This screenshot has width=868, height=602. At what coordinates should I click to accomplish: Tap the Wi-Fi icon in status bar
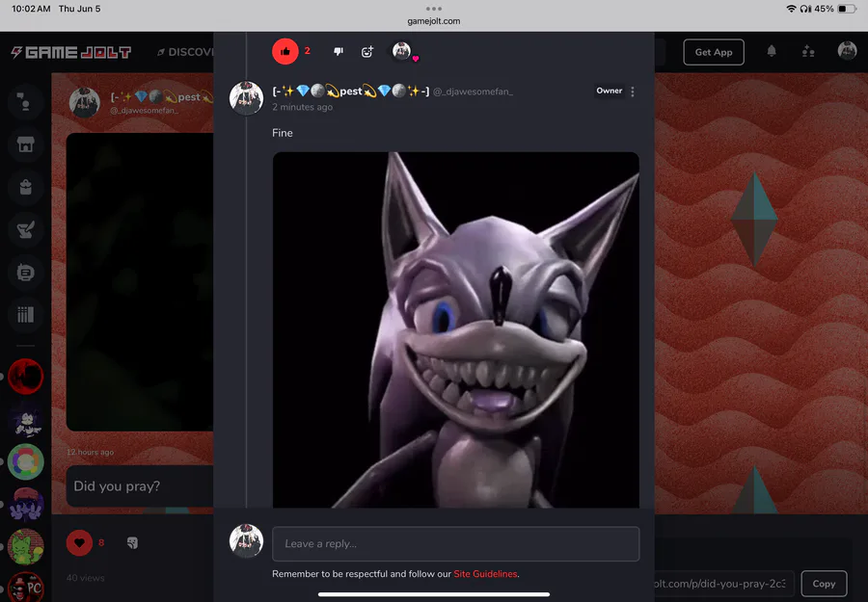[x=791, y=9]
